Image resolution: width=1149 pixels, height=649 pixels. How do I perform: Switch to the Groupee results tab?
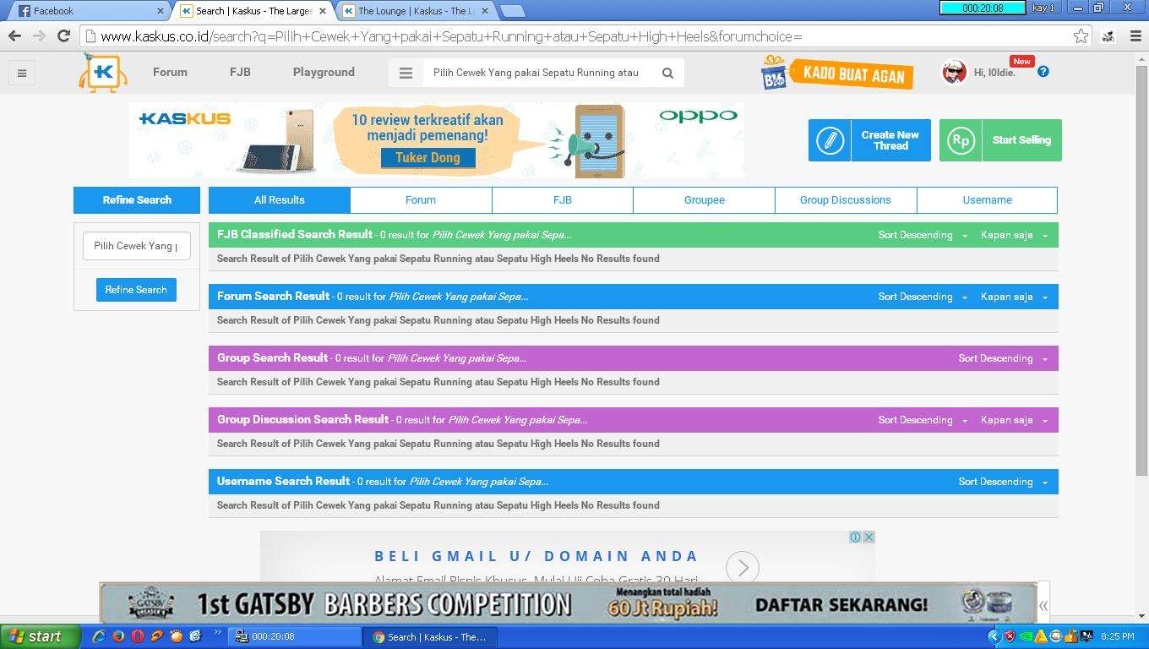click(x=705, y=200)
